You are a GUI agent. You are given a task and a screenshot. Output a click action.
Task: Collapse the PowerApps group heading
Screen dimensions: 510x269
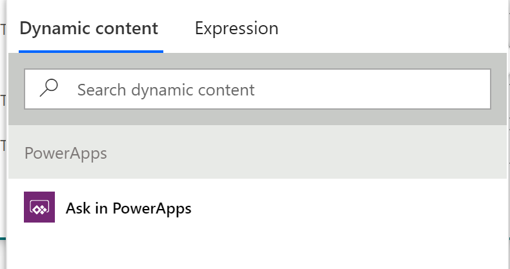pos(66,154)
